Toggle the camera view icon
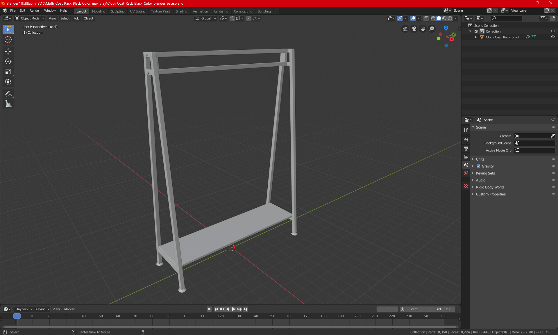558x335 pixels. click(414, 29)
